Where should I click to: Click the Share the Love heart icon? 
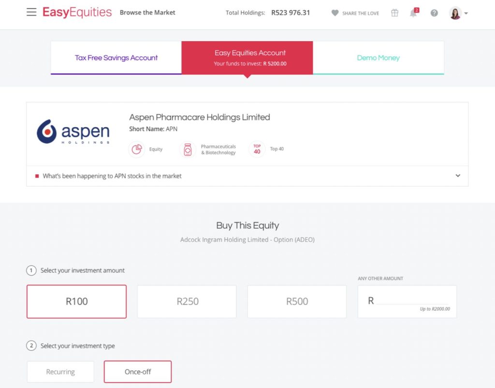click(x=335, y=13)
